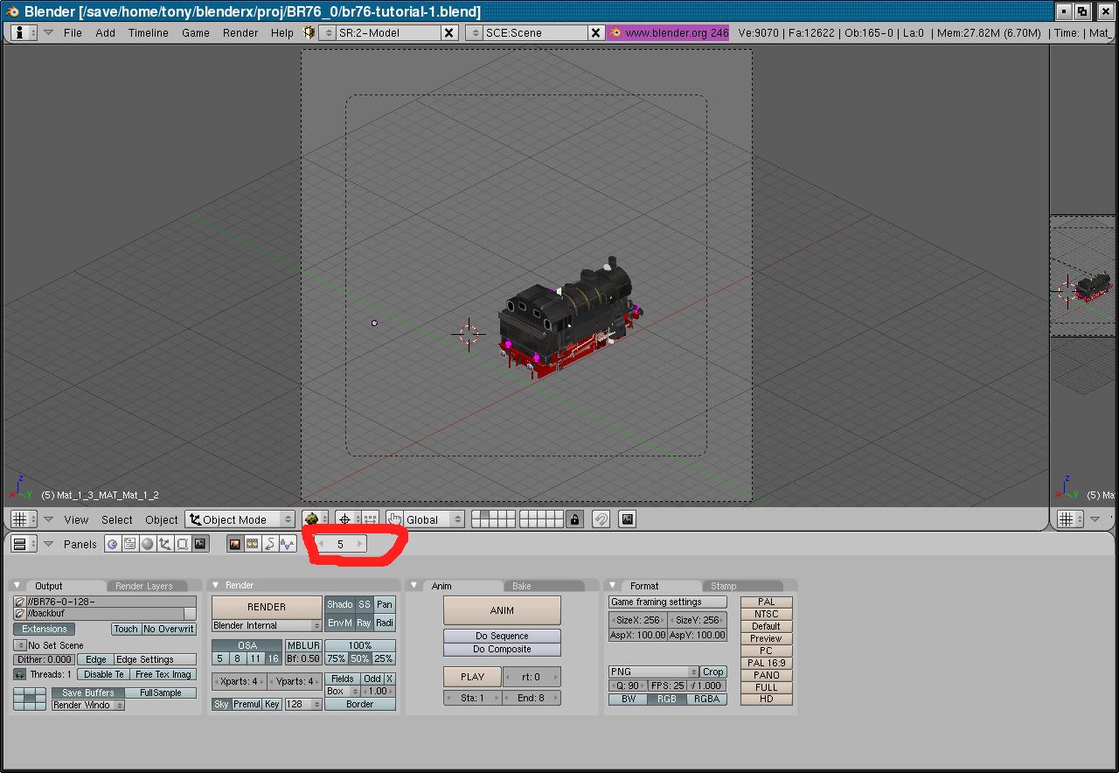1119x773 pixels.
Task: Toggle the Shado shadow rendering button
Action: (x=339, y=604)
